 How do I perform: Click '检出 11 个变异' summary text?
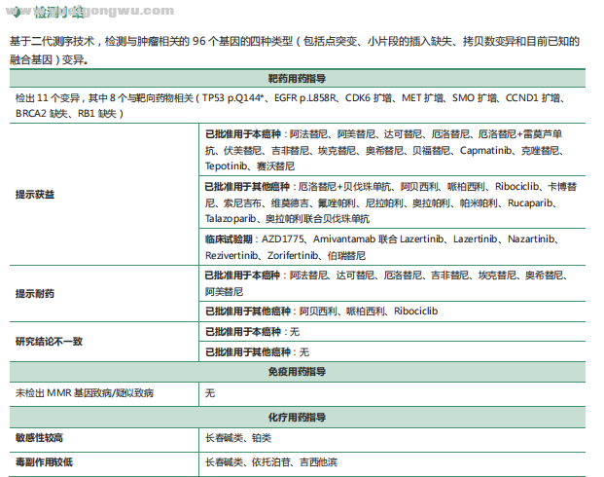[48, 98]
